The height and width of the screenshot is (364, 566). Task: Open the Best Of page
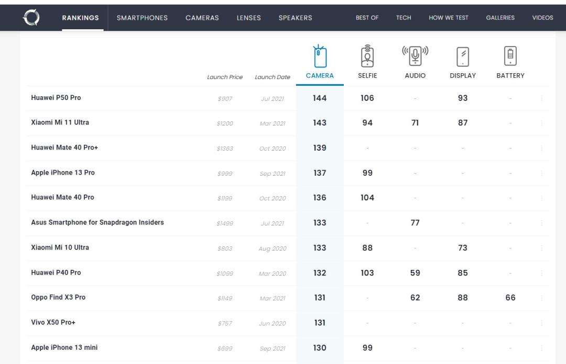pos(367,18)
